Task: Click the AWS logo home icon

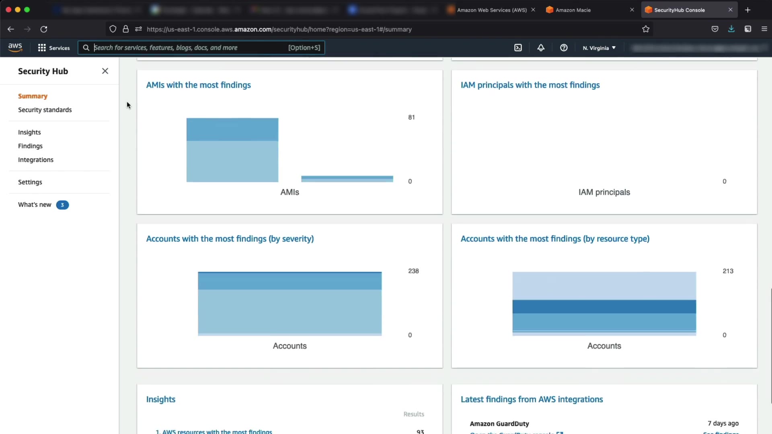Action: [x=15, y=47]
